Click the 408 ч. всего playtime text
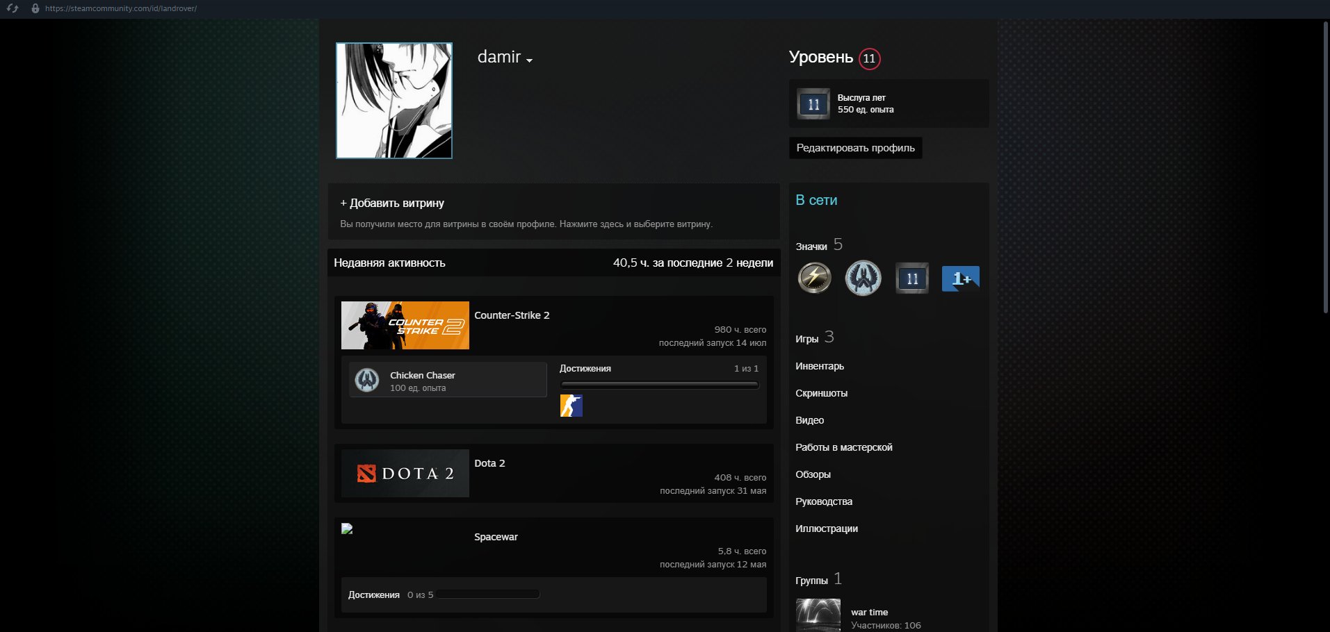The height and width of the screenshot is (632, 1330). click(740, 478)
